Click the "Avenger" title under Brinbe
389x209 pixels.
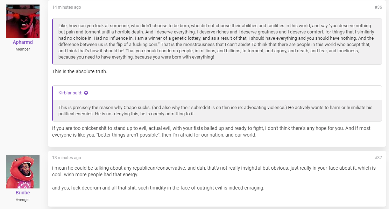click(x=23, y=200)
